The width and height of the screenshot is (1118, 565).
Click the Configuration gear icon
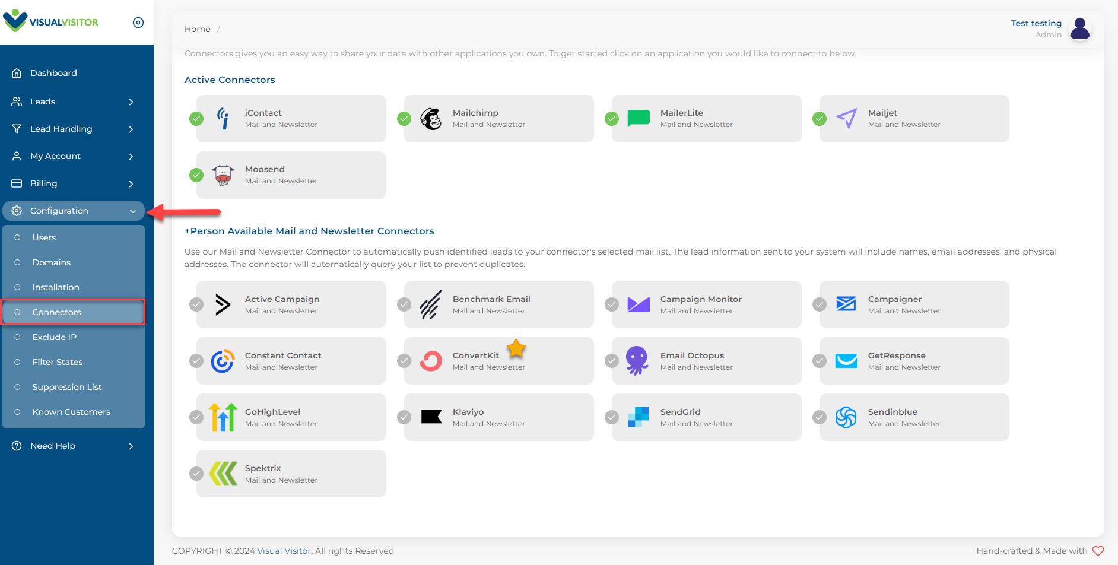tap(17, 211)
